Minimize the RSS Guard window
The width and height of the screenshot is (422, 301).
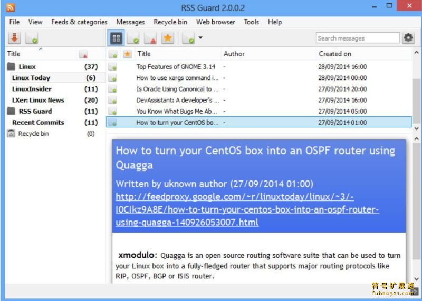click(x=374, y=6)
